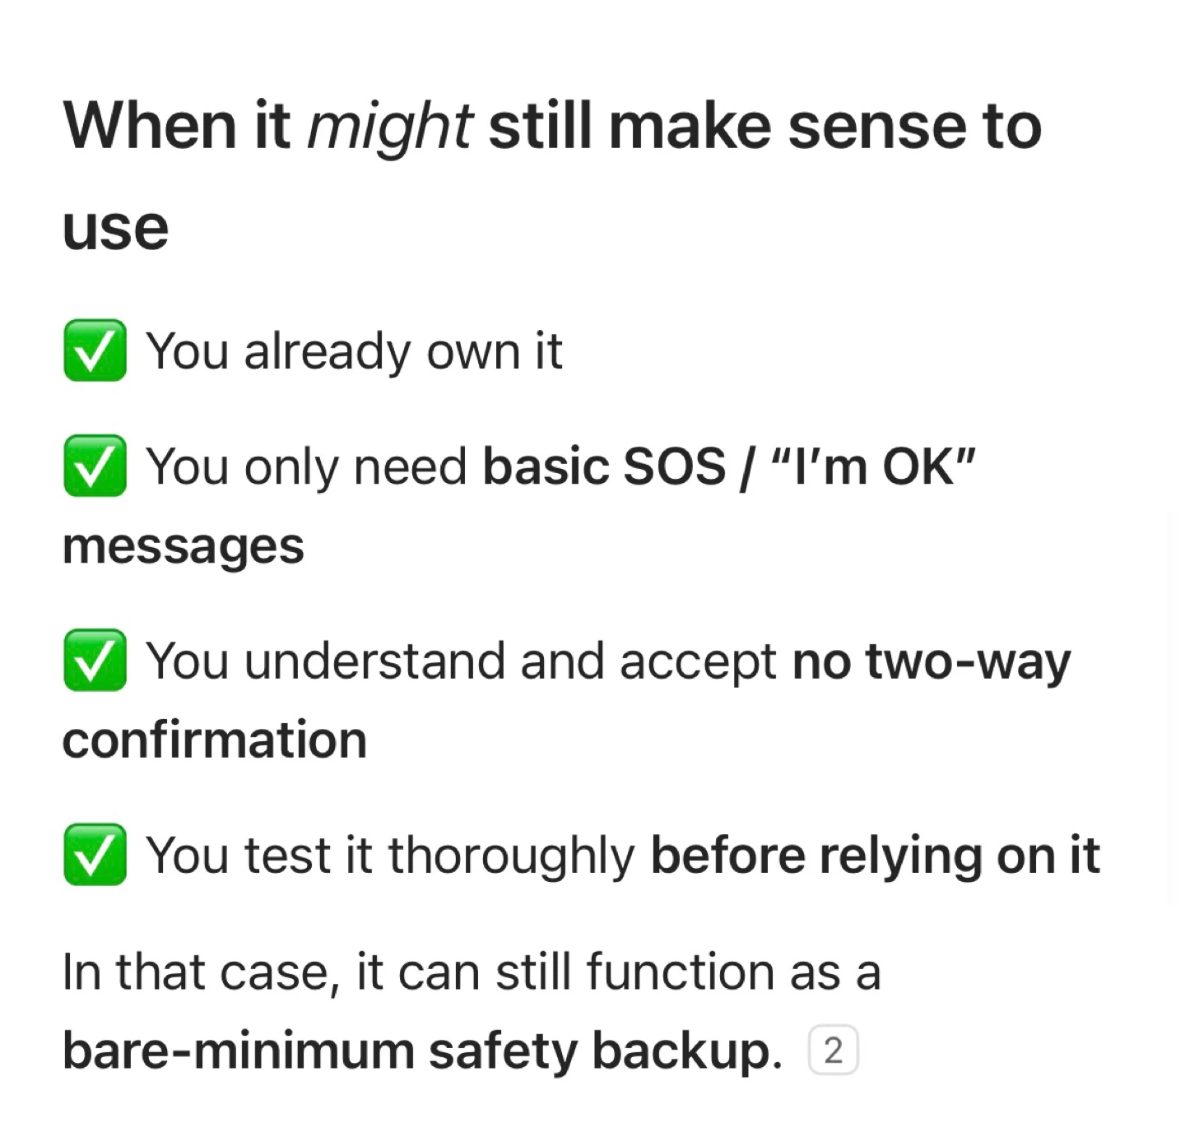Click the bold phrase "basic SOS / I'm OK"
The height and width of the screenshot is (1132, 1185).
coord(729,466)
